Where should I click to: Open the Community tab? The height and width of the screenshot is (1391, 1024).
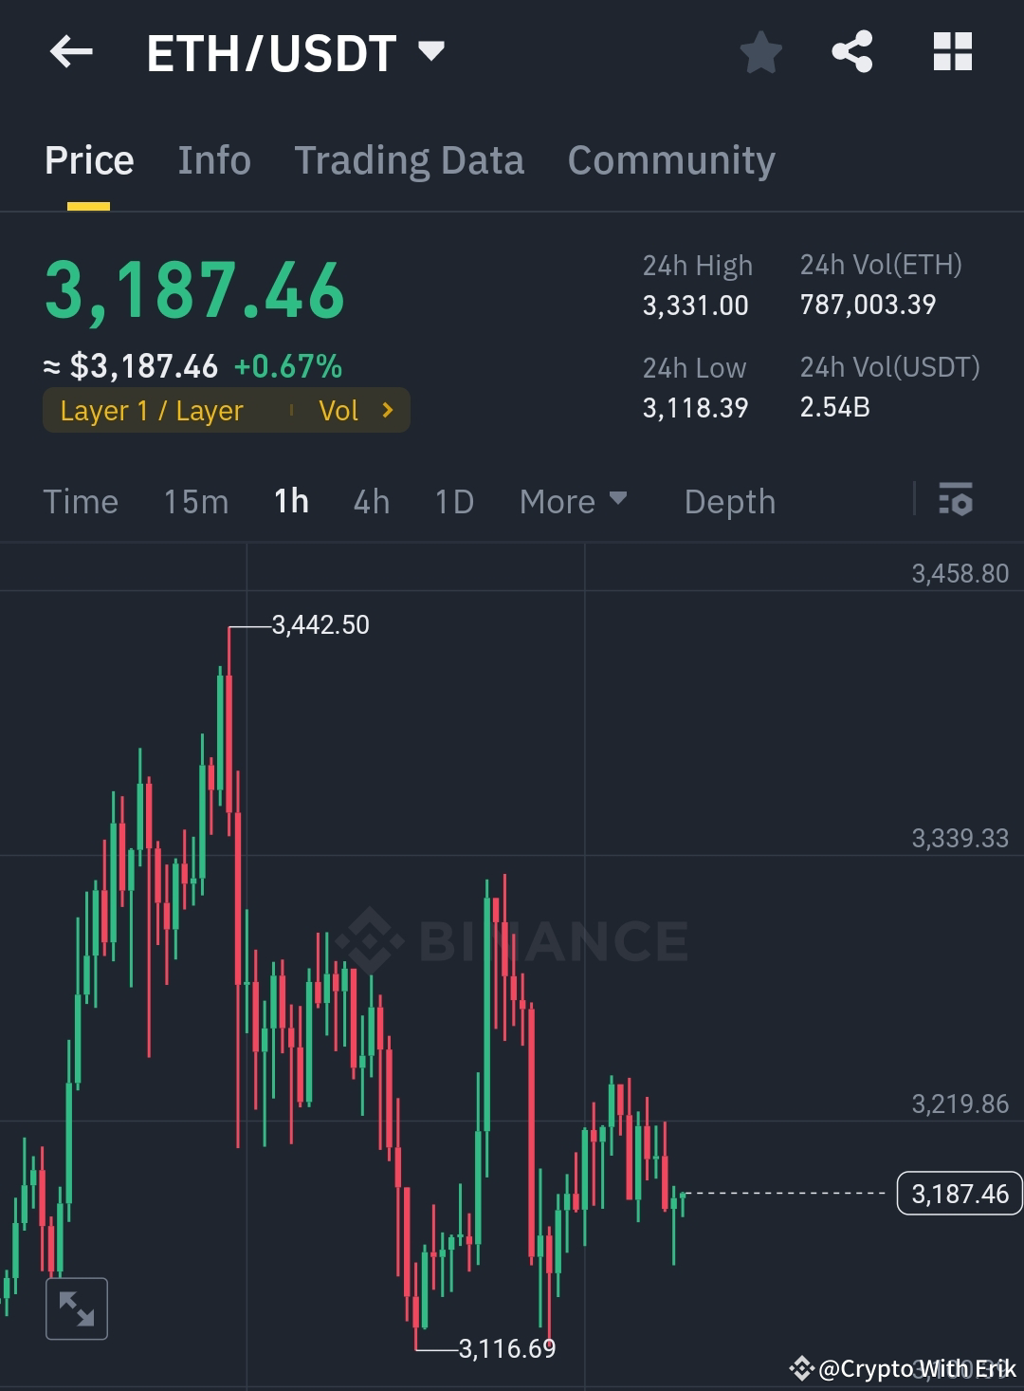coord(670,160)
